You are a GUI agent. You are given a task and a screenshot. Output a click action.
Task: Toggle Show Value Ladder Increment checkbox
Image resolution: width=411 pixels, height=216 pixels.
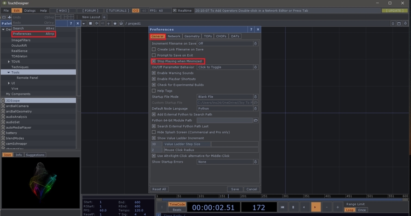154,138
